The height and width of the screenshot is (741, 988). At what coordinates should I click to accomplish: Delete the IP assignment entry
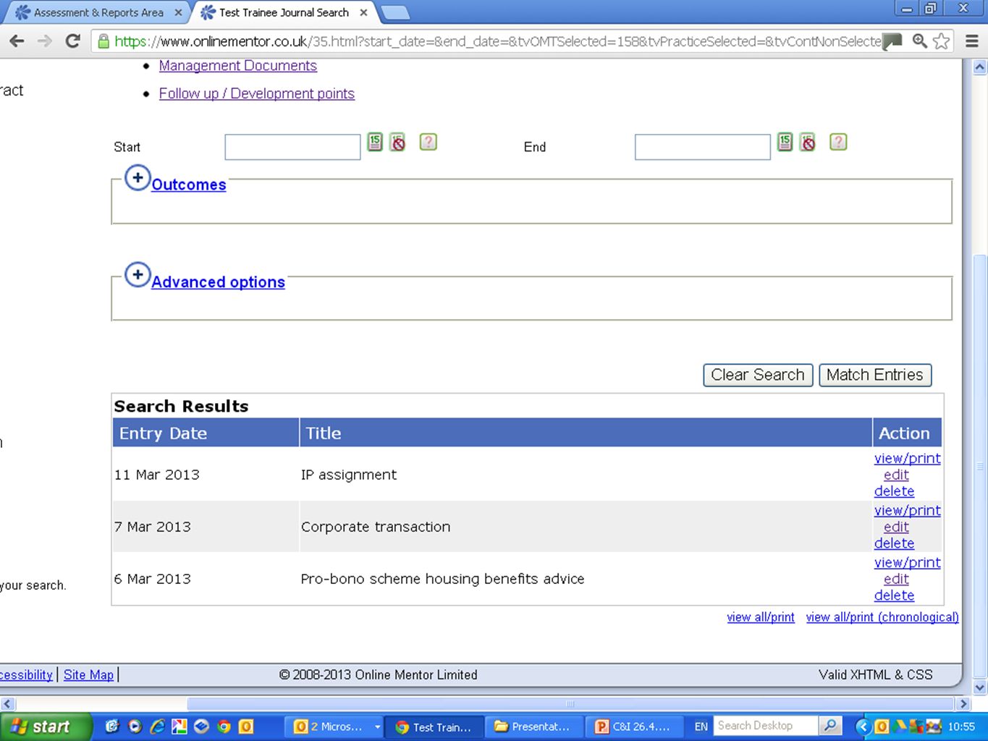894,491
